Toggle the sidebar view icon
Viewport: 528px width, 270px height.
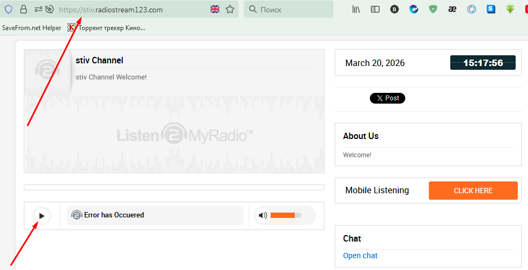pos(375,9)
